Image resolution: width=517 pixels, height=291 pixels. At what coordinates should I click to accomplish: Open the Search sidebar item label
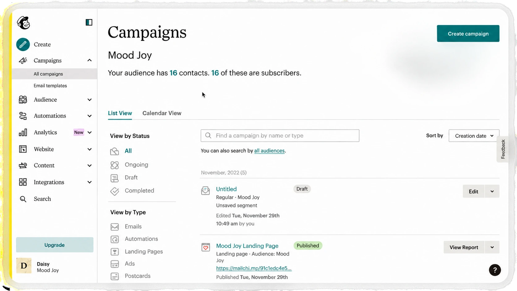tap(42, 199)
